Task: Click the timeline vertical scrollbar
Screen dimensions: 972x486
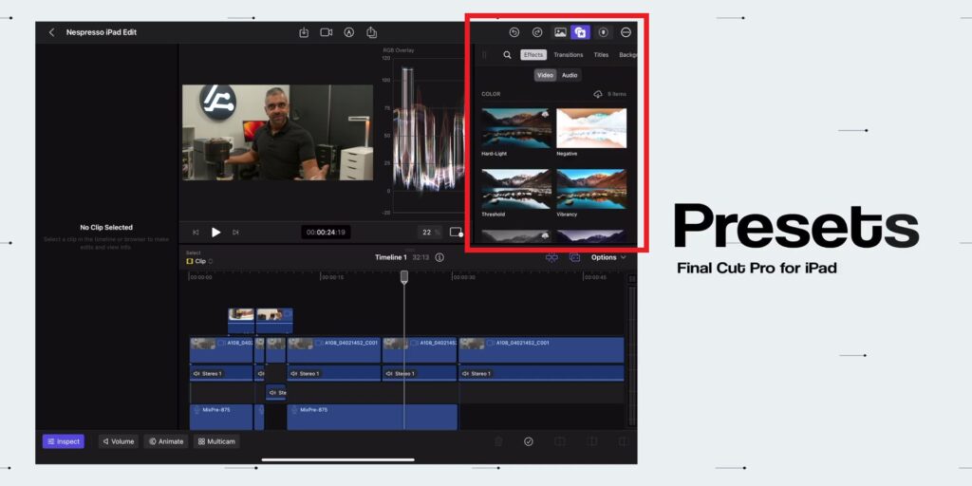Action: tap(631, 357)
